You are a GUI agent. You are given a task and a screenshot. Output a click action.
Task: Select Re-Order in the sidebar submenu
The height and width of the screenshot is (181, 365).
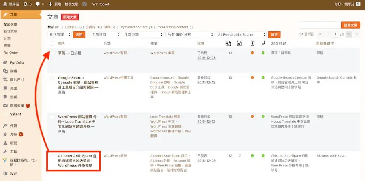(11, 53)
